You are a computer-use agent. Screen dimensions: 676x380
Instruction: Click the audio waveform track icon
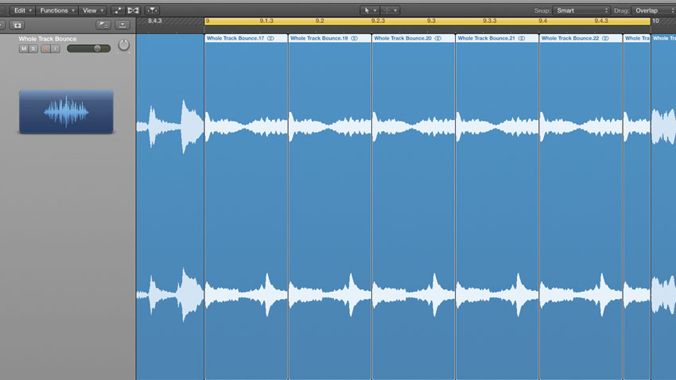coord(66,111)
